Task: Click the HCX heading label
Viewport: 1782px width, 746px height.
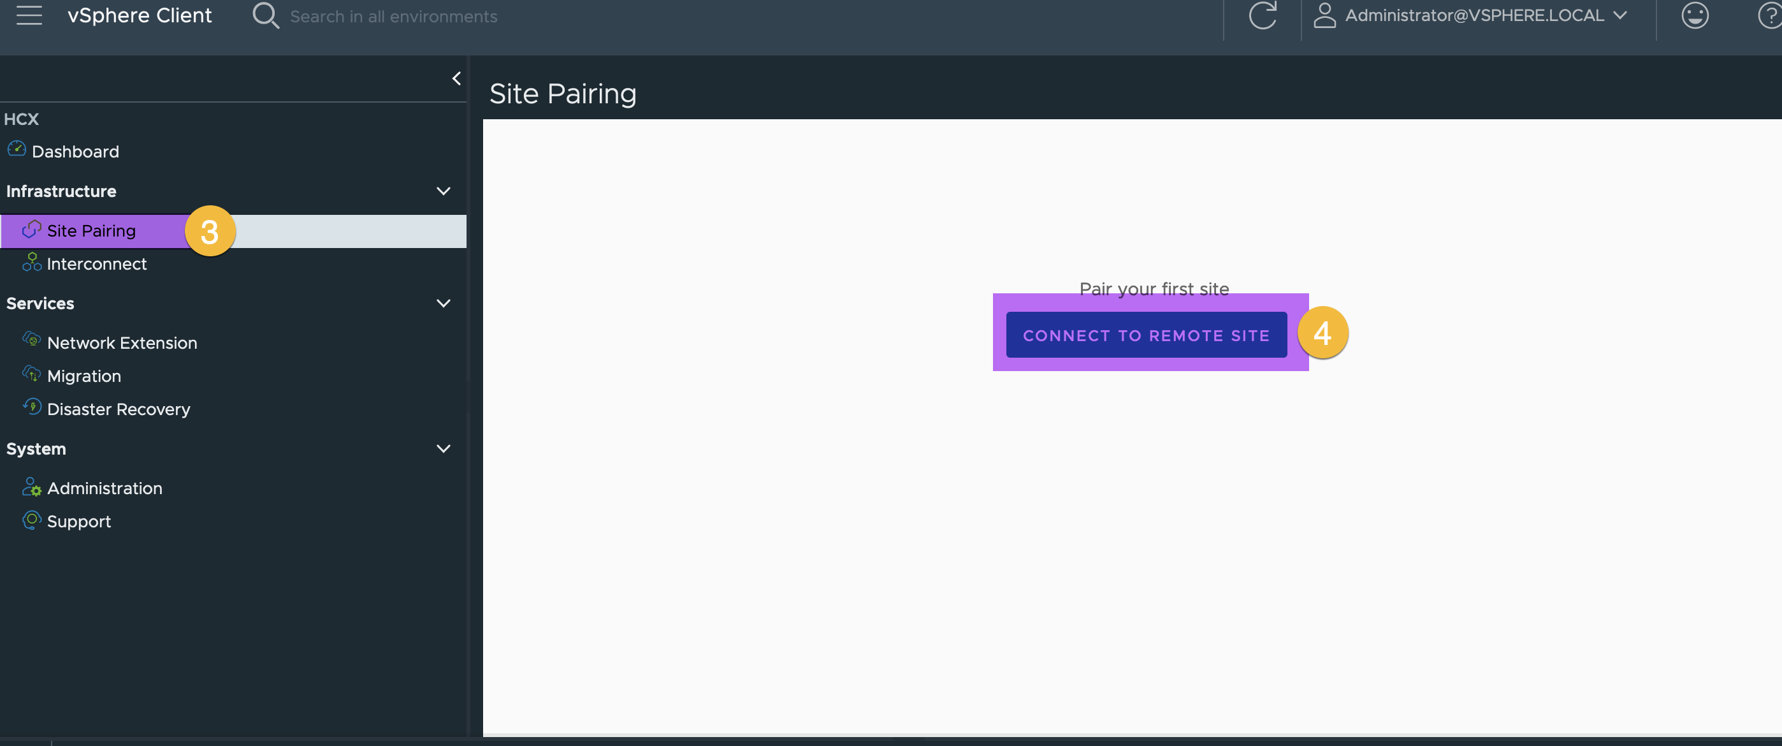Action: [x=22, y=119]
